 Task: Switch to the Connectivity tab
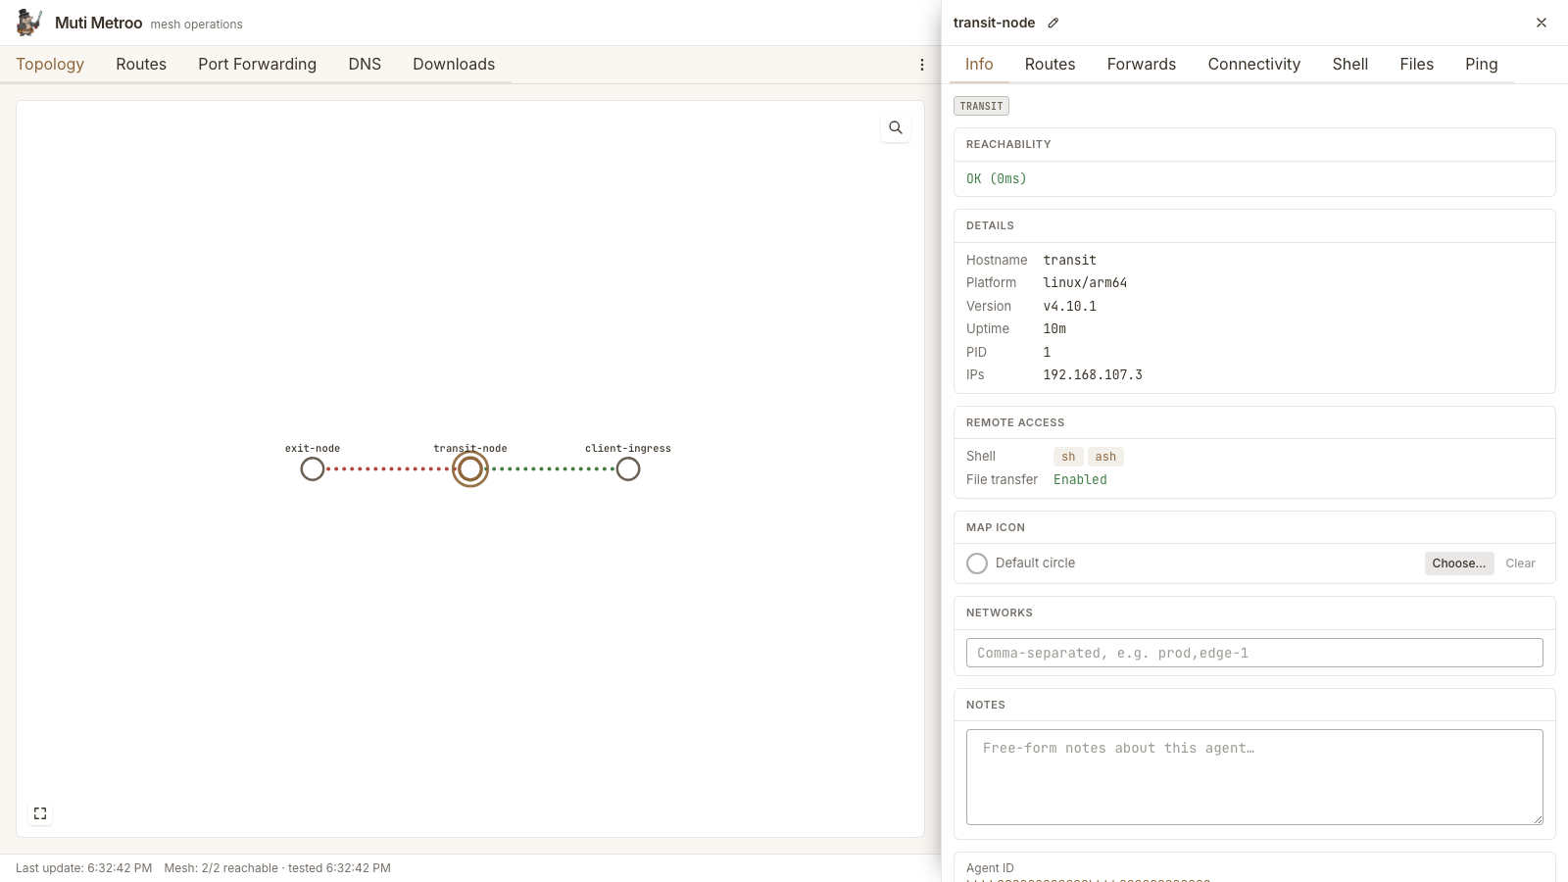pos(1253,64)
